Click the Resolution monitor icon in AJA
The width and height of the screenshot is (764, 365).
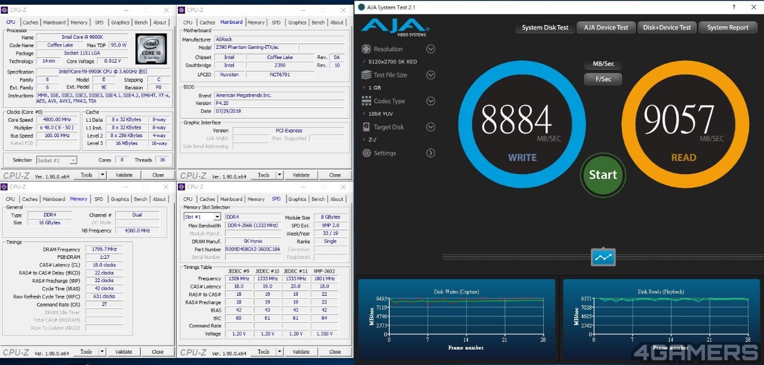coord(366,49)
